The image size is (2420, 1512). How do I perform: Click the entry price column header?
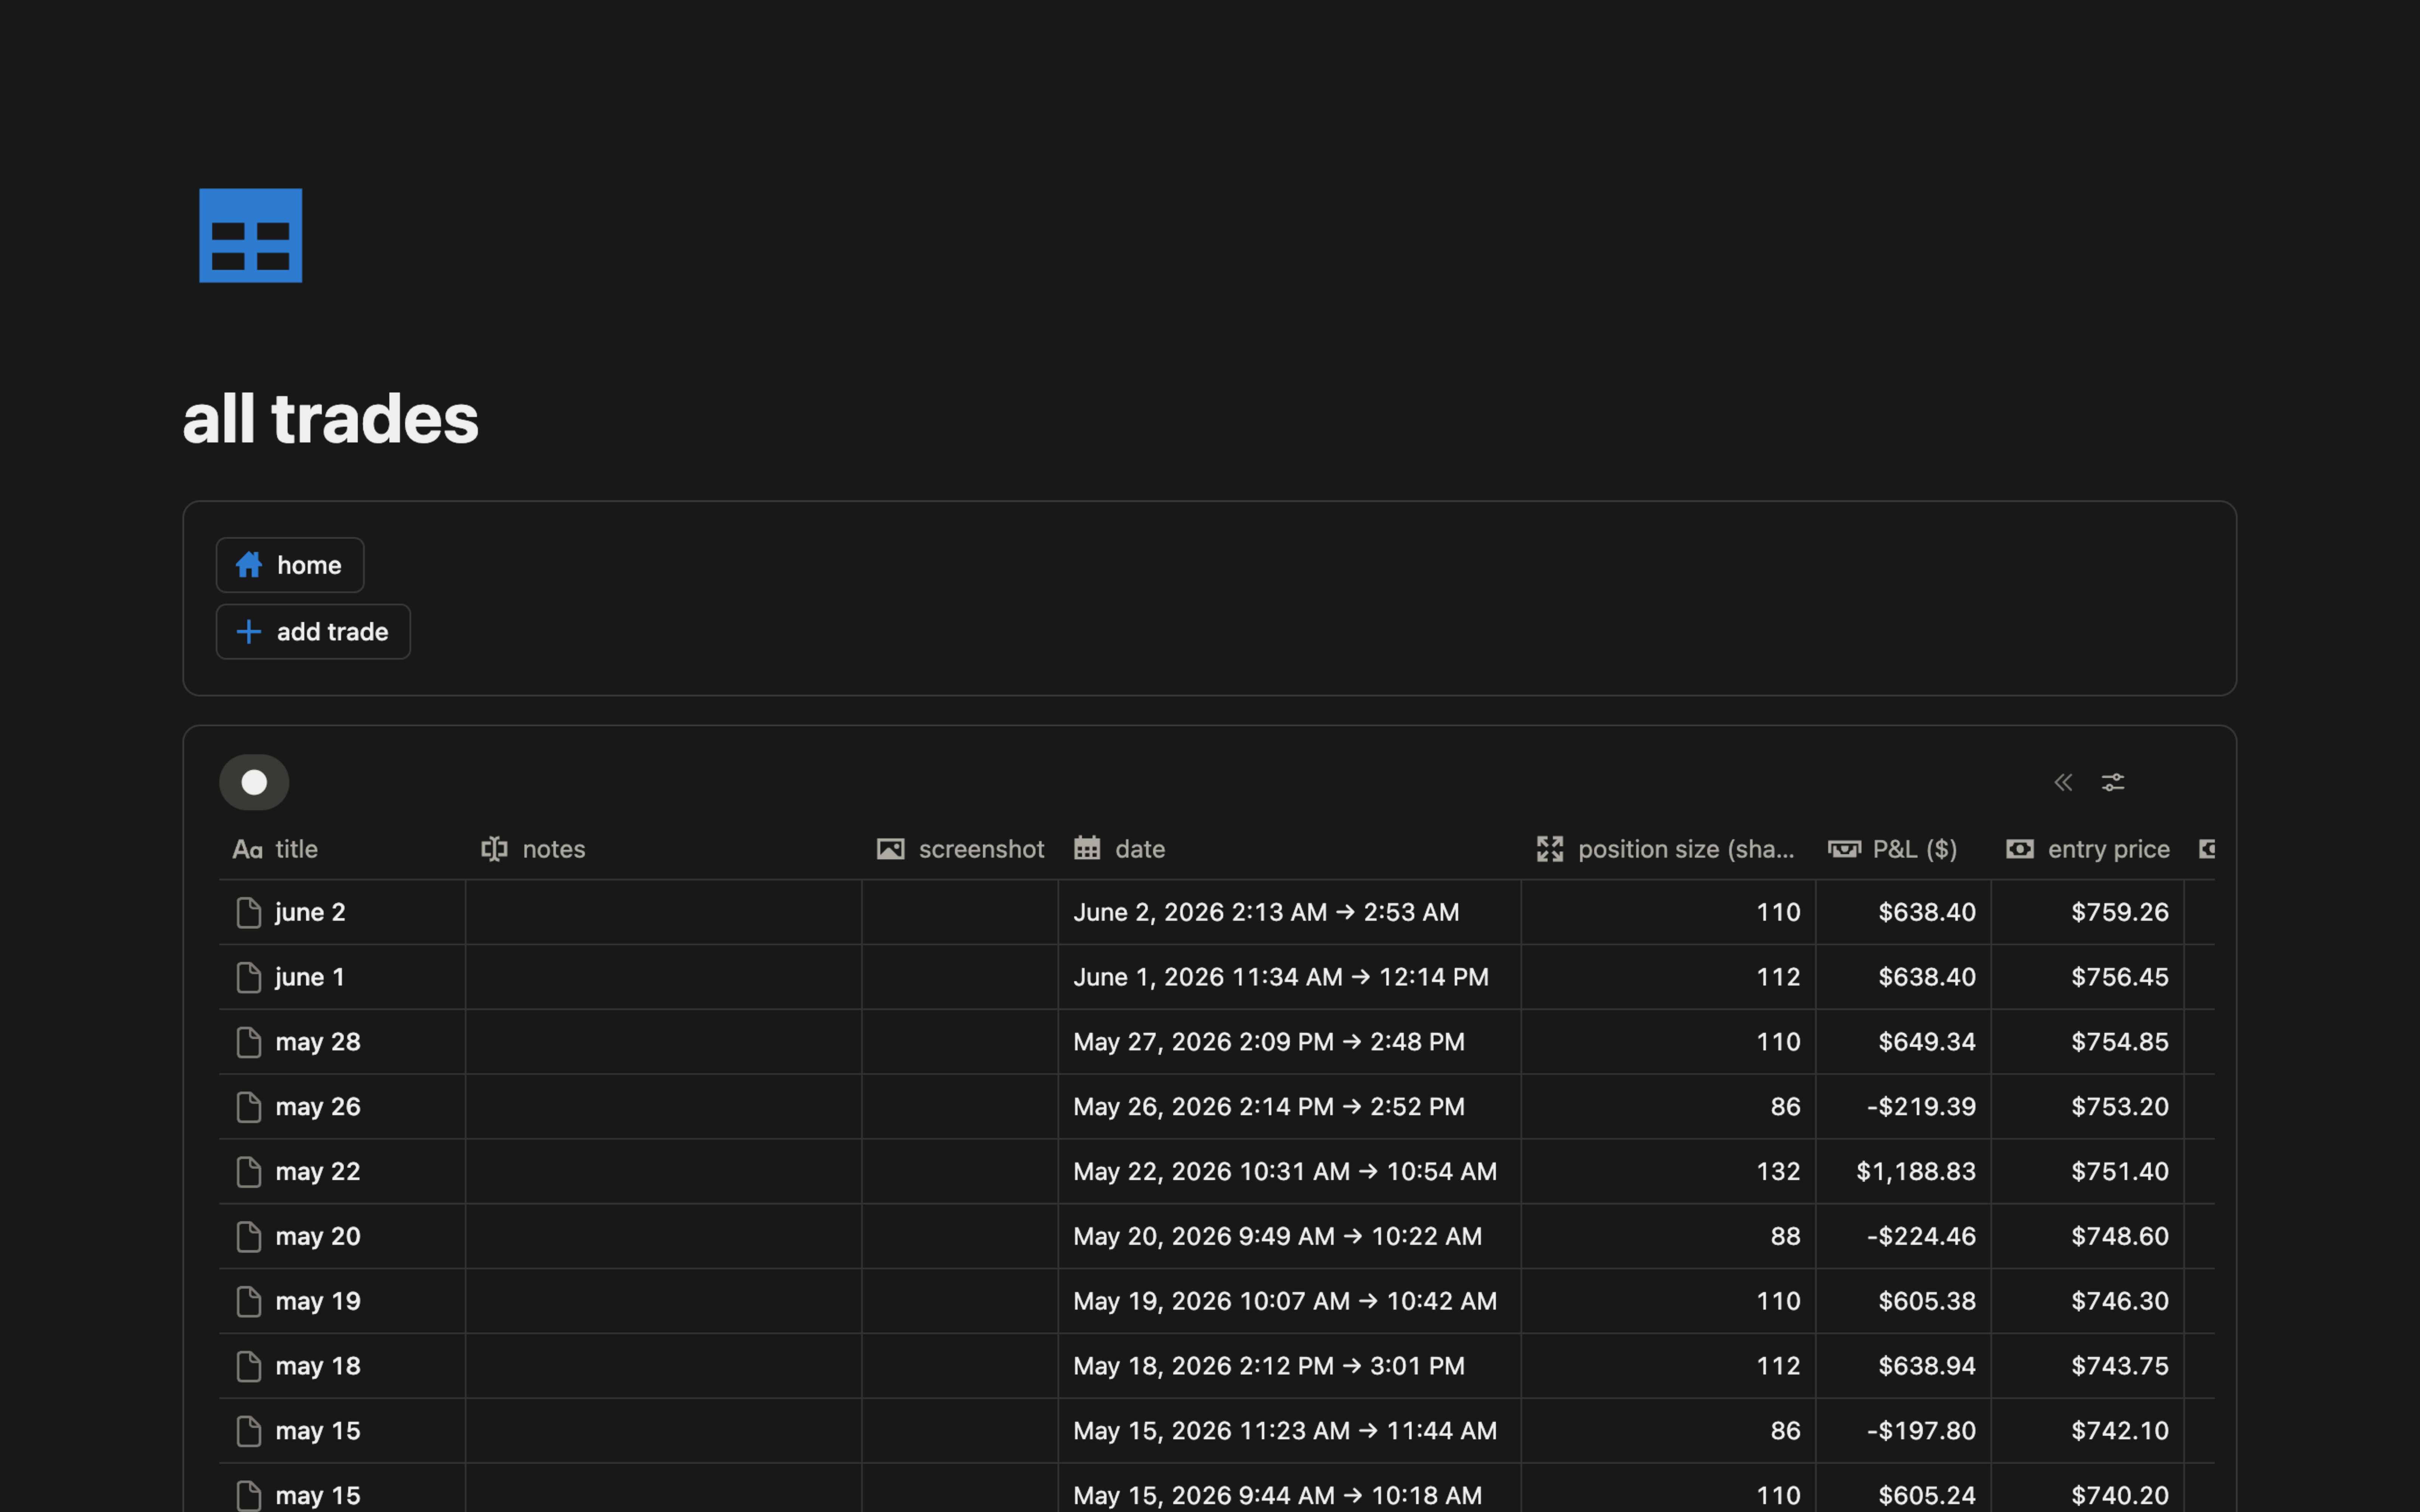pos(2088,849)
